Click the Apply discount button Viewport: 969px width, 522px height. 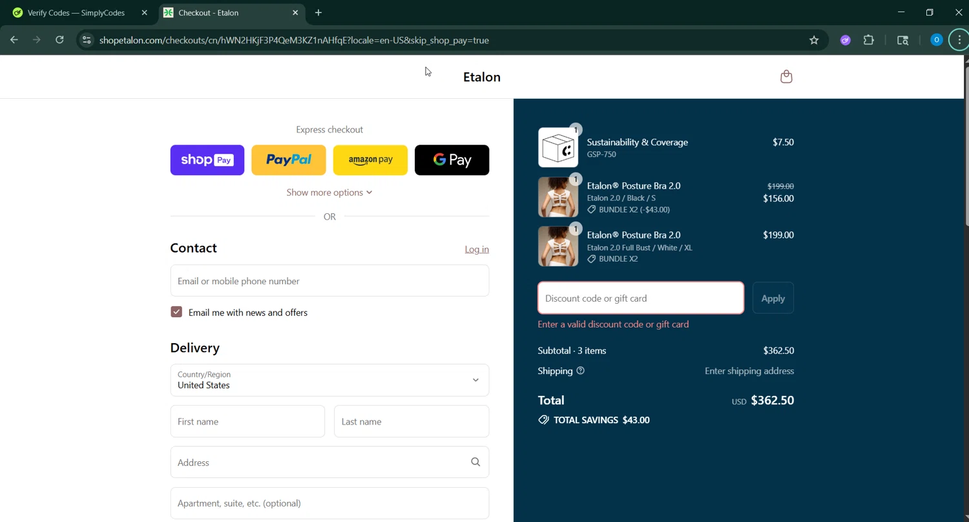pos(773,298)
